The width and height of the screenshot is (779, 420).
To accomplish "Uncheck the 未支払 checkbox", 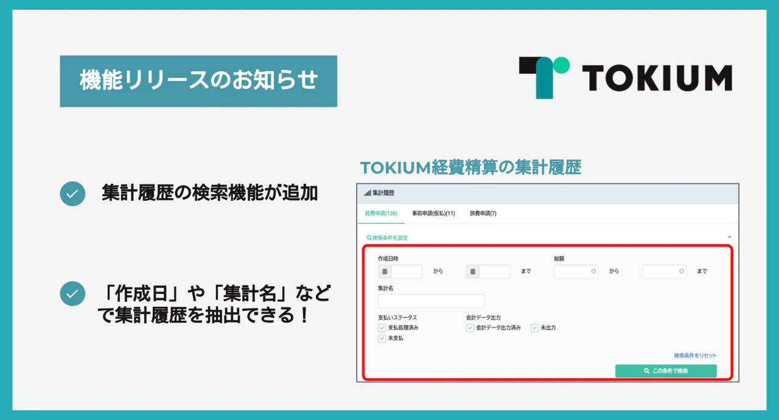I will [382, 338].
